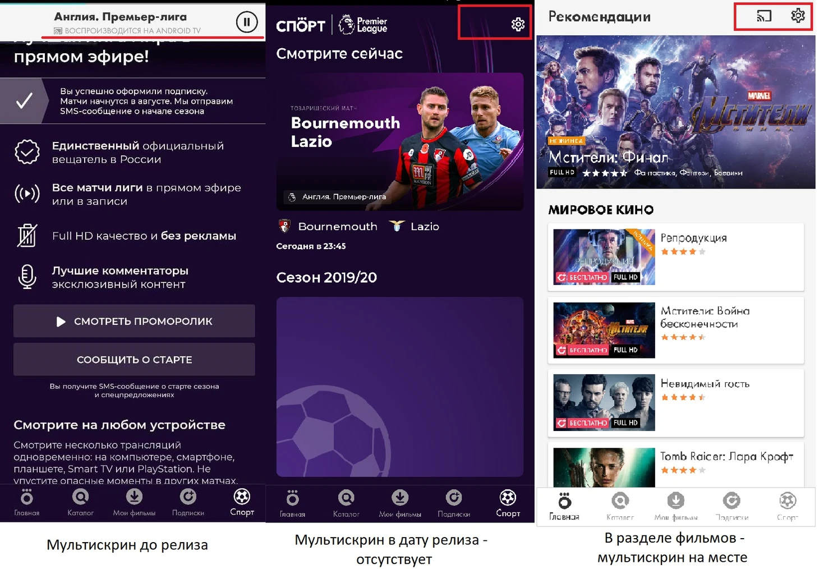Open Каталог tab in left screen

pos(80,502)
